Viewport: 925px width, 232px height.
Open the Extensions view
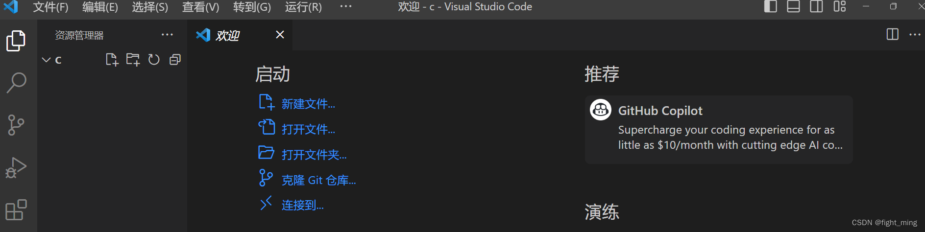point(16,209)
